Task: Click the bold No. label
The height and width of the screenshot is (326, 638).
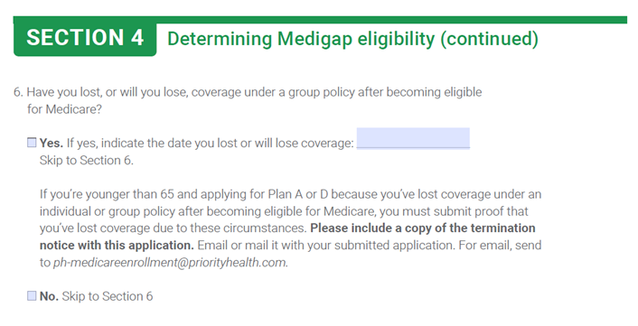Action: [x=49, y=296]
